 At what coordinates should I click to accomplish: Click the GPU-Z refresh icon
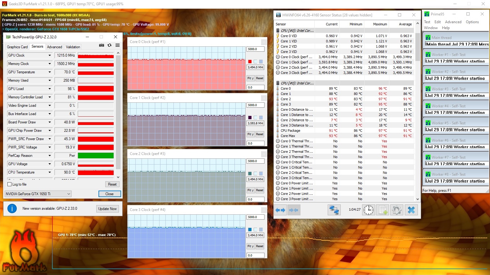109,45
